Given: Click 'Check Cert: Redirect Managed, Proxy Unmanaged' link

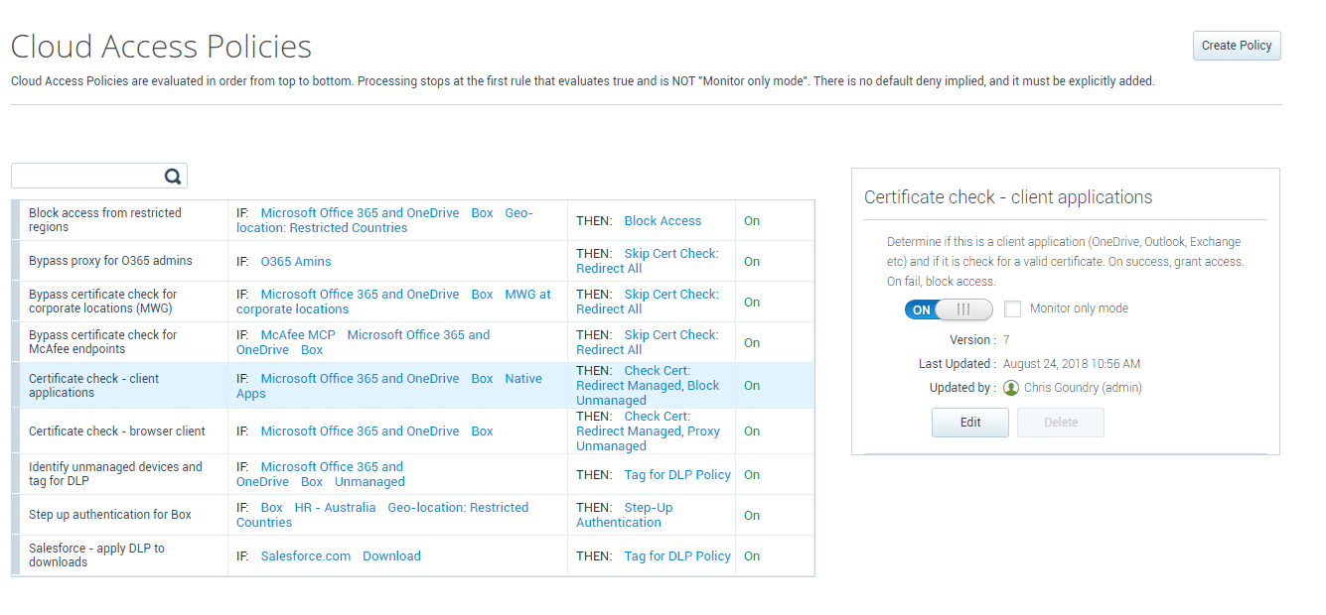Looking at the screenshot, I should (648, 431).
